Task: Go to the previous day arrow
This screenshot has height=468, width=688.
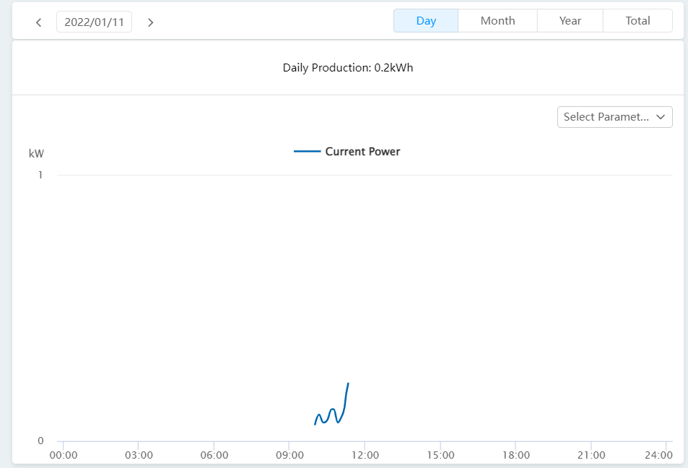Action: tap(39, 22)
